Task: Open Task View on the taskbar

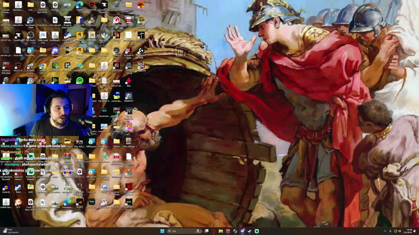Action: point(207,231)
